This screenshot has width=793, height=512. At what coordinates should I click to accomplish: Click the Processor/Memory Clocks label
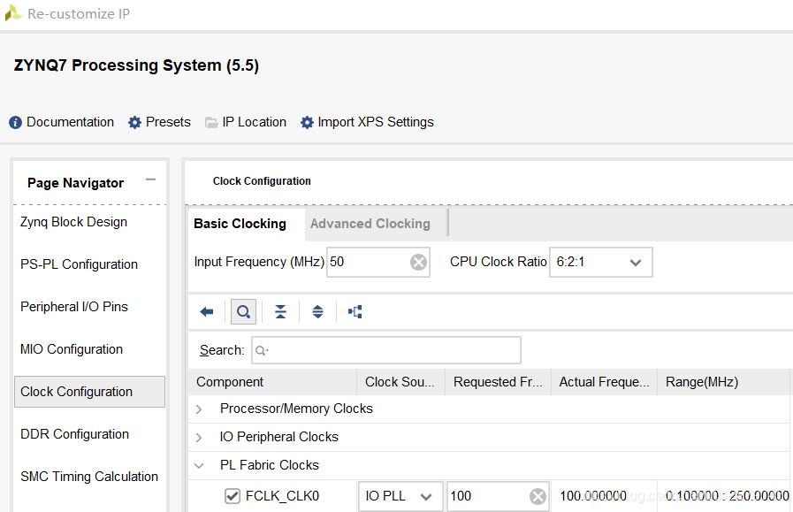(296, 409)
